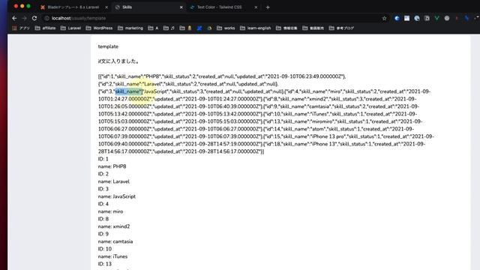Click the 'ID: 8' line
The height and width of the screenshot is (270, 480).
[x=103, y=219]
